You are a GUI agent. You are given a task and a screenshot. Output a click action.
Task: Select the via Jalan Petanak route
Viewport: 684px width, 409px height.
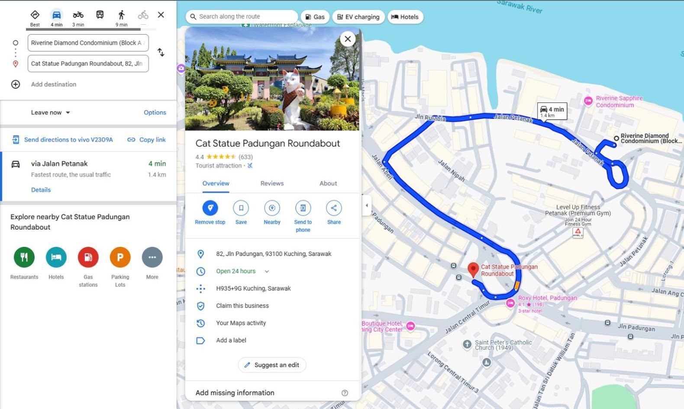(x=89, y=176)
